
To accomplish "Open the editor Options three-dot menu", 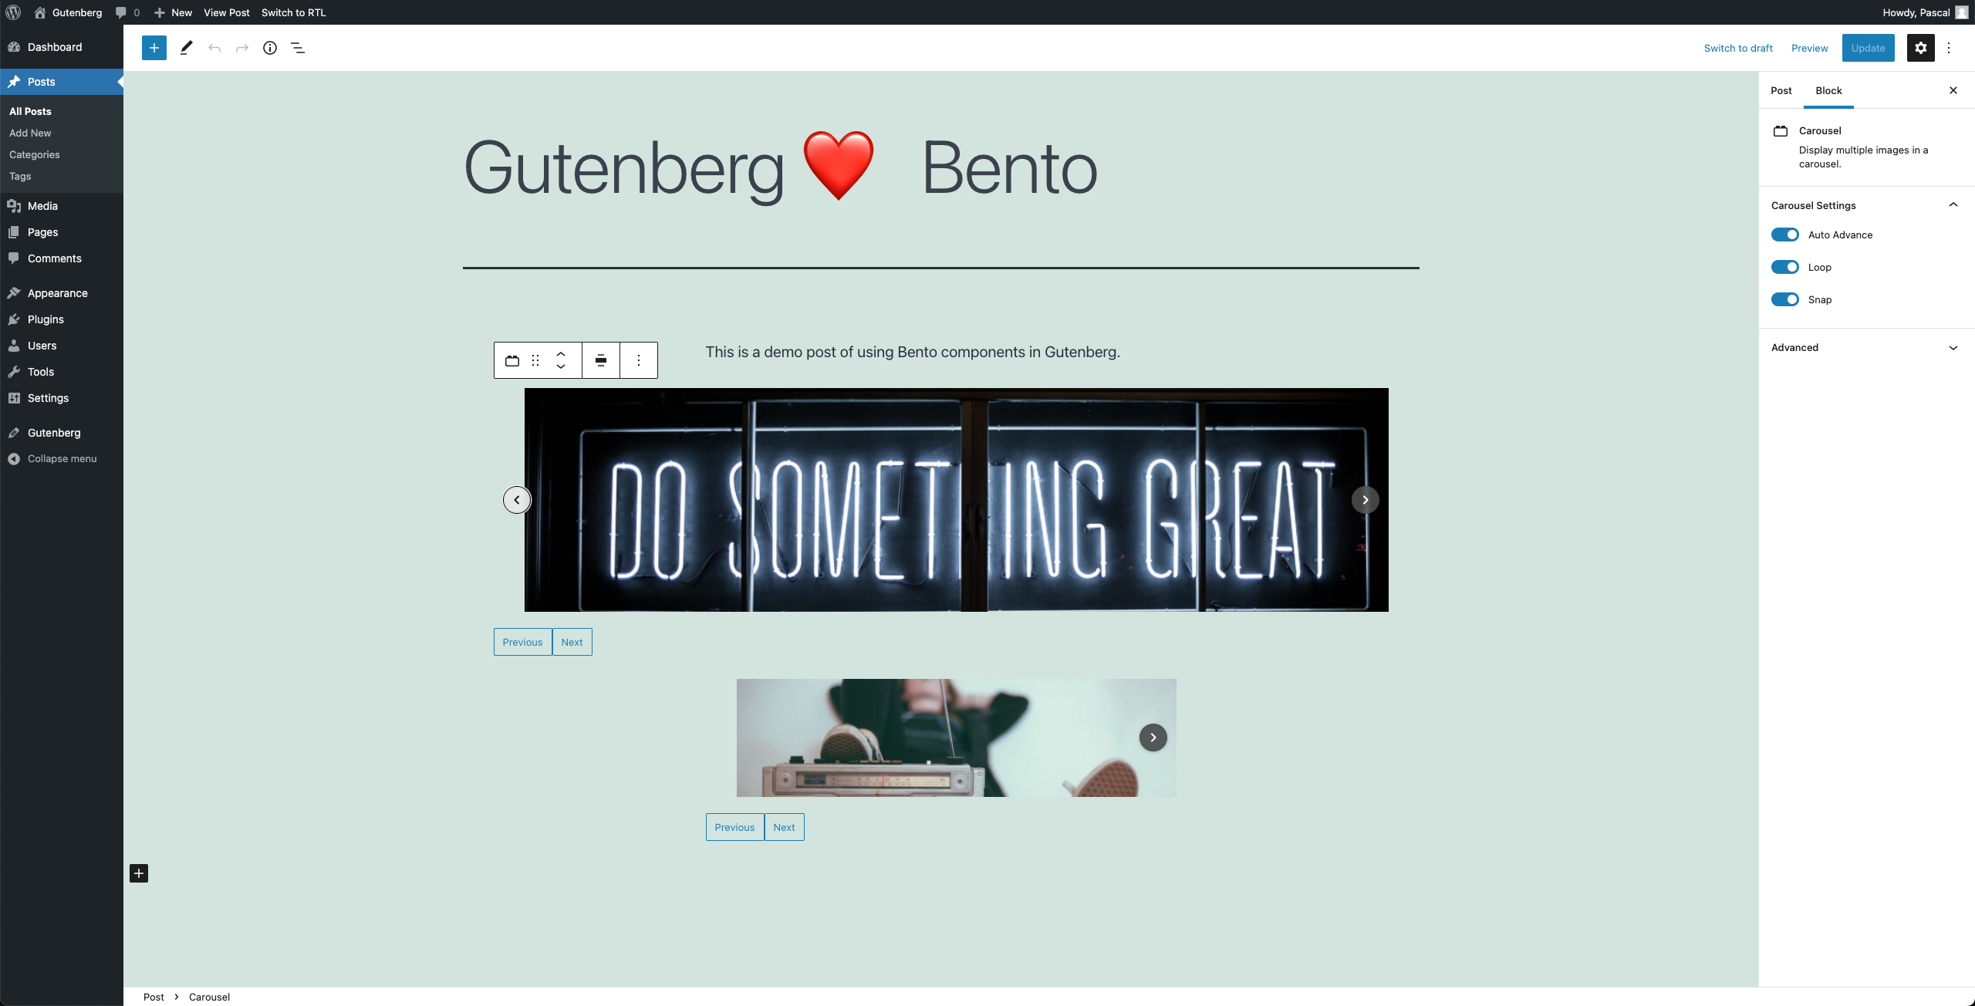I will tap(1949, 48).
